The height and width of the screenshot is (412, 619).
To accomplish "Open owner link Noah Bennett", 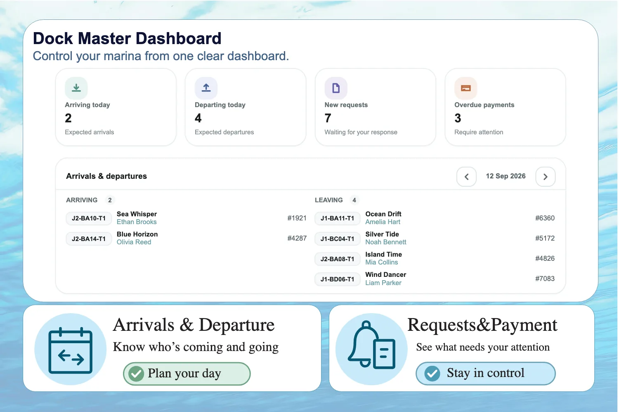I will tap(386, 242).
